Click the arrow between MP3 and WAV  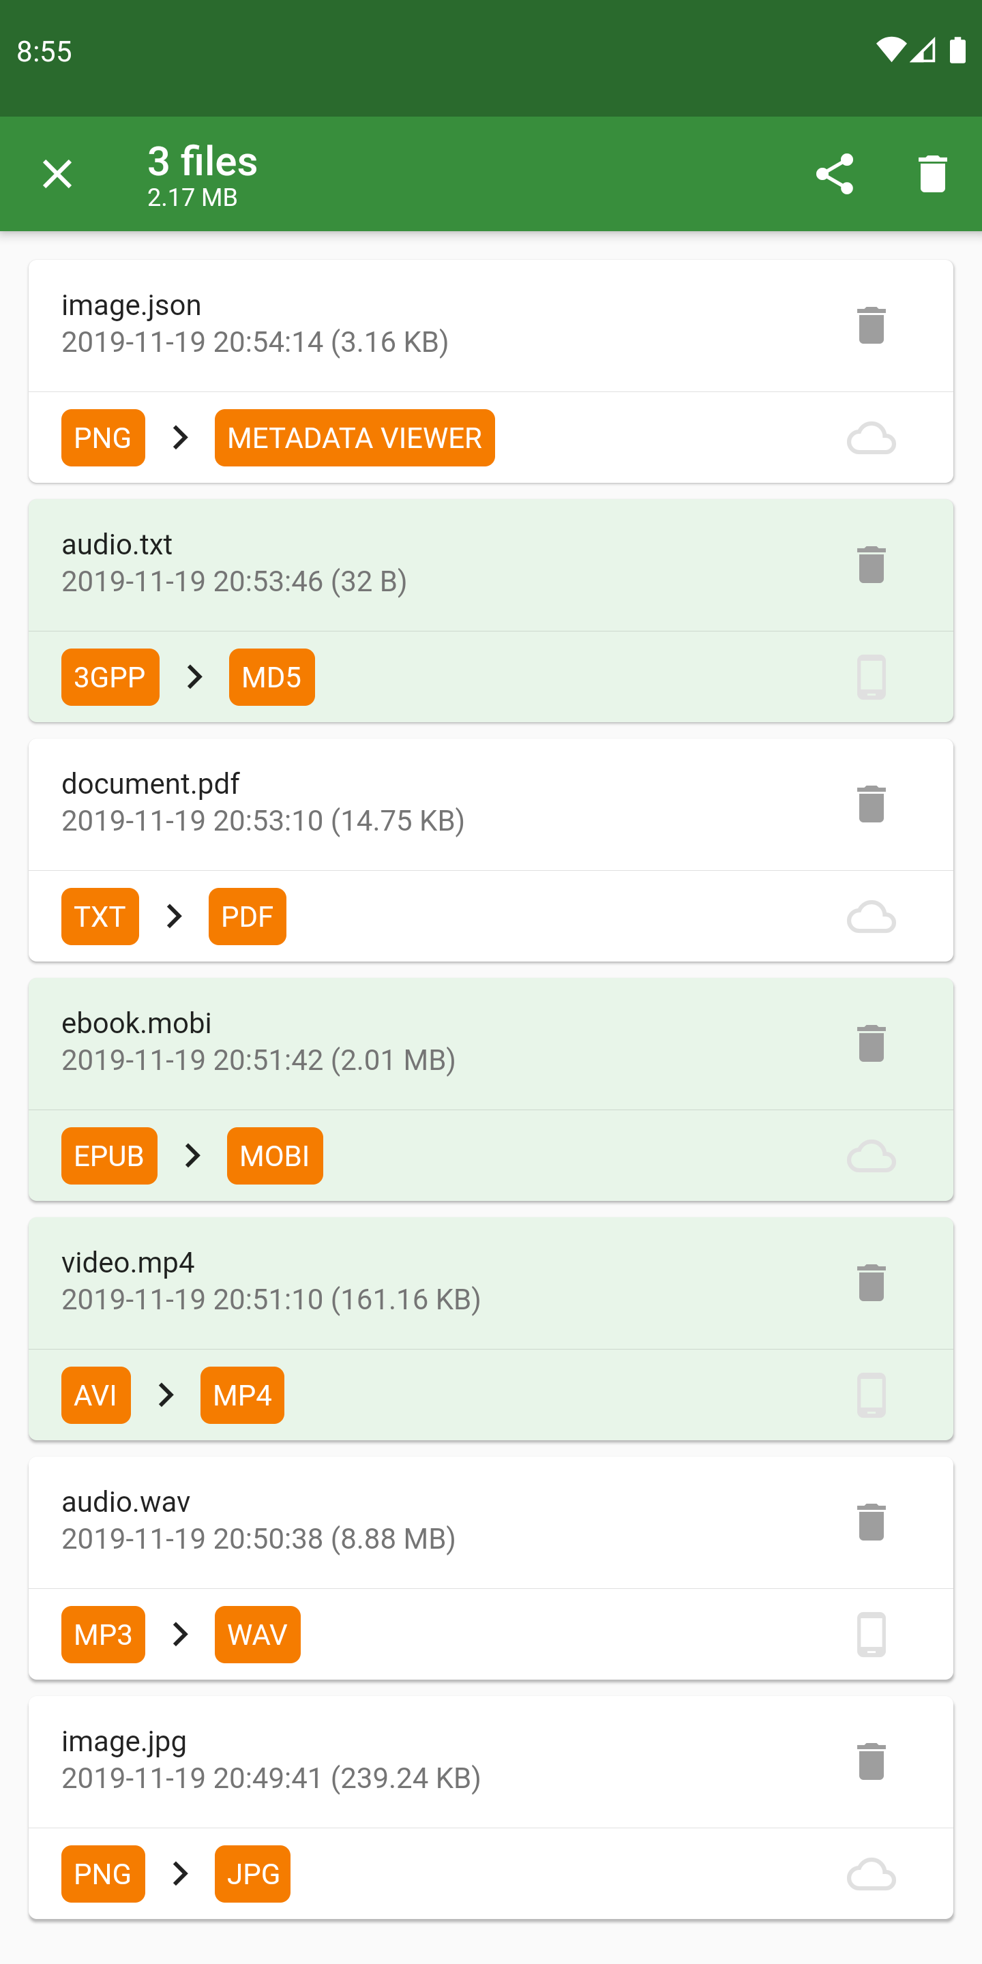pos(181,1635)
